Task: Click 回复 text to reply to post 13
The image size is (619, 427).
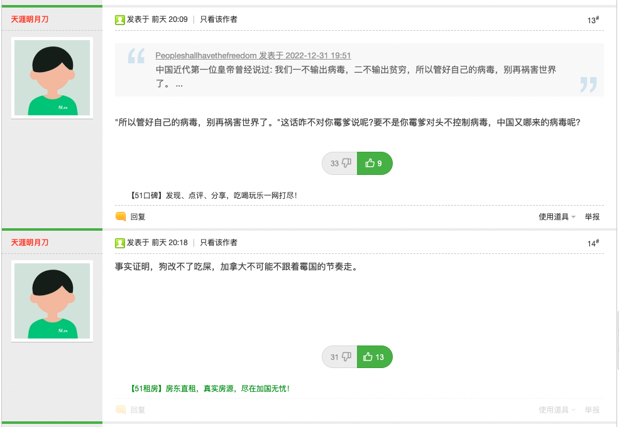Action: 138,217
